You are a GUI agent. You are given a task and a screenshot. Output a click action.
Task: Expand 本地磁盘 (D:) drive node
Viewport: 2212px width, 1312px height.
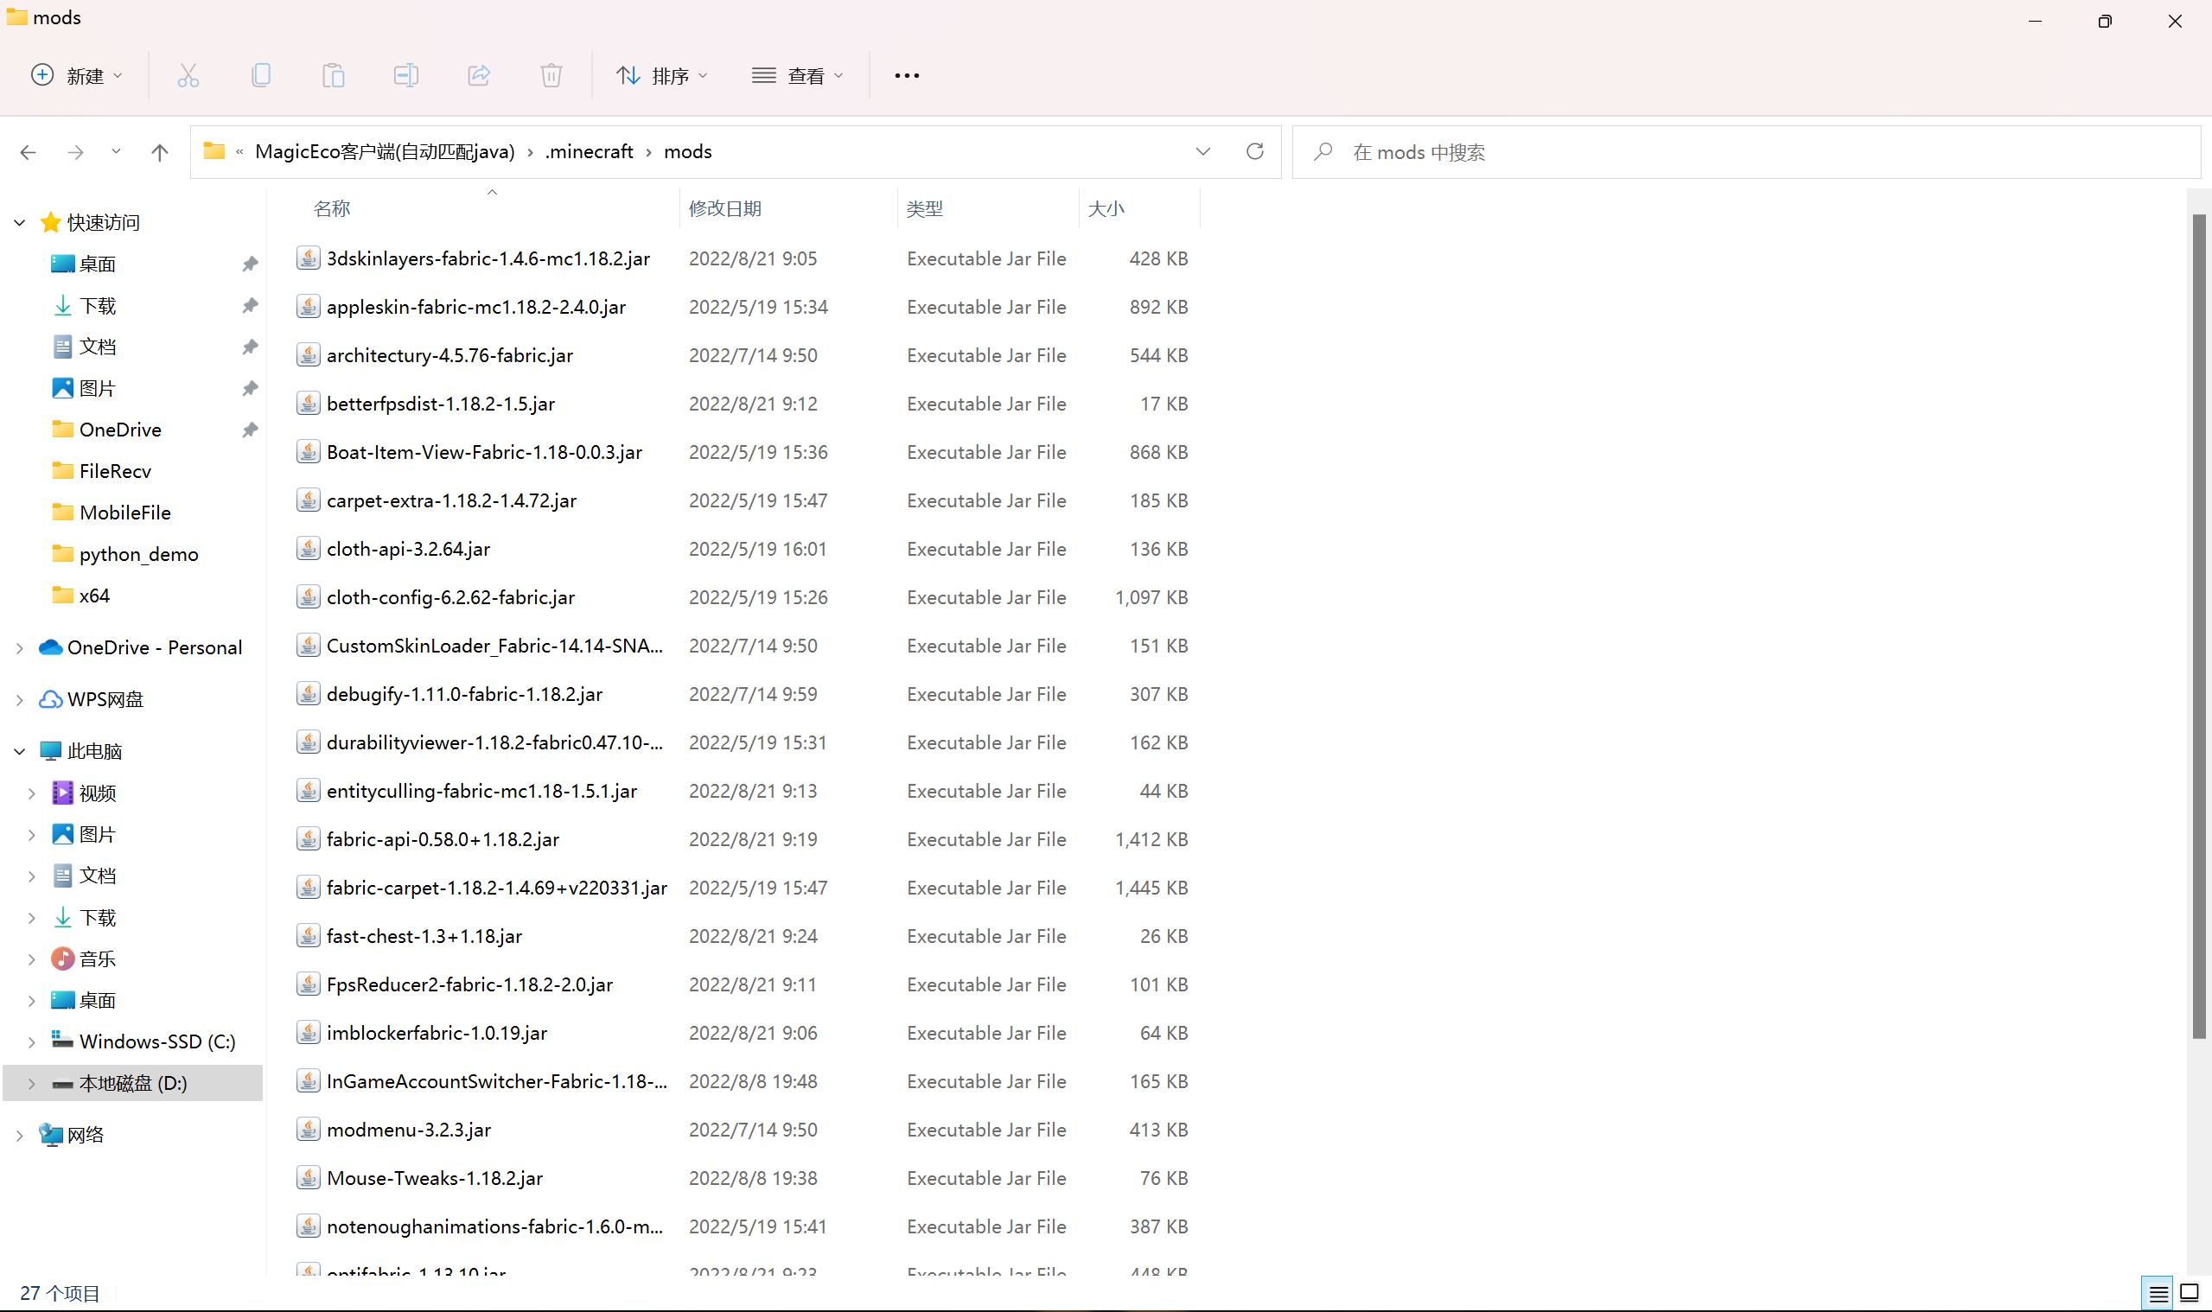coord(32,1084)
